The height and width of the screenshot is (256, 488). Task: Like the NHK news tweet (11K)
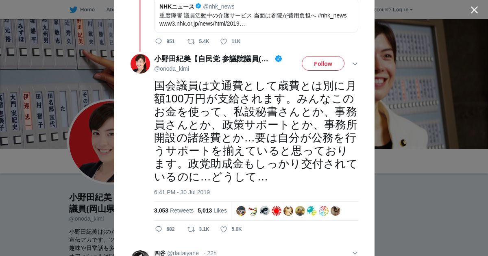click(223, 41)
